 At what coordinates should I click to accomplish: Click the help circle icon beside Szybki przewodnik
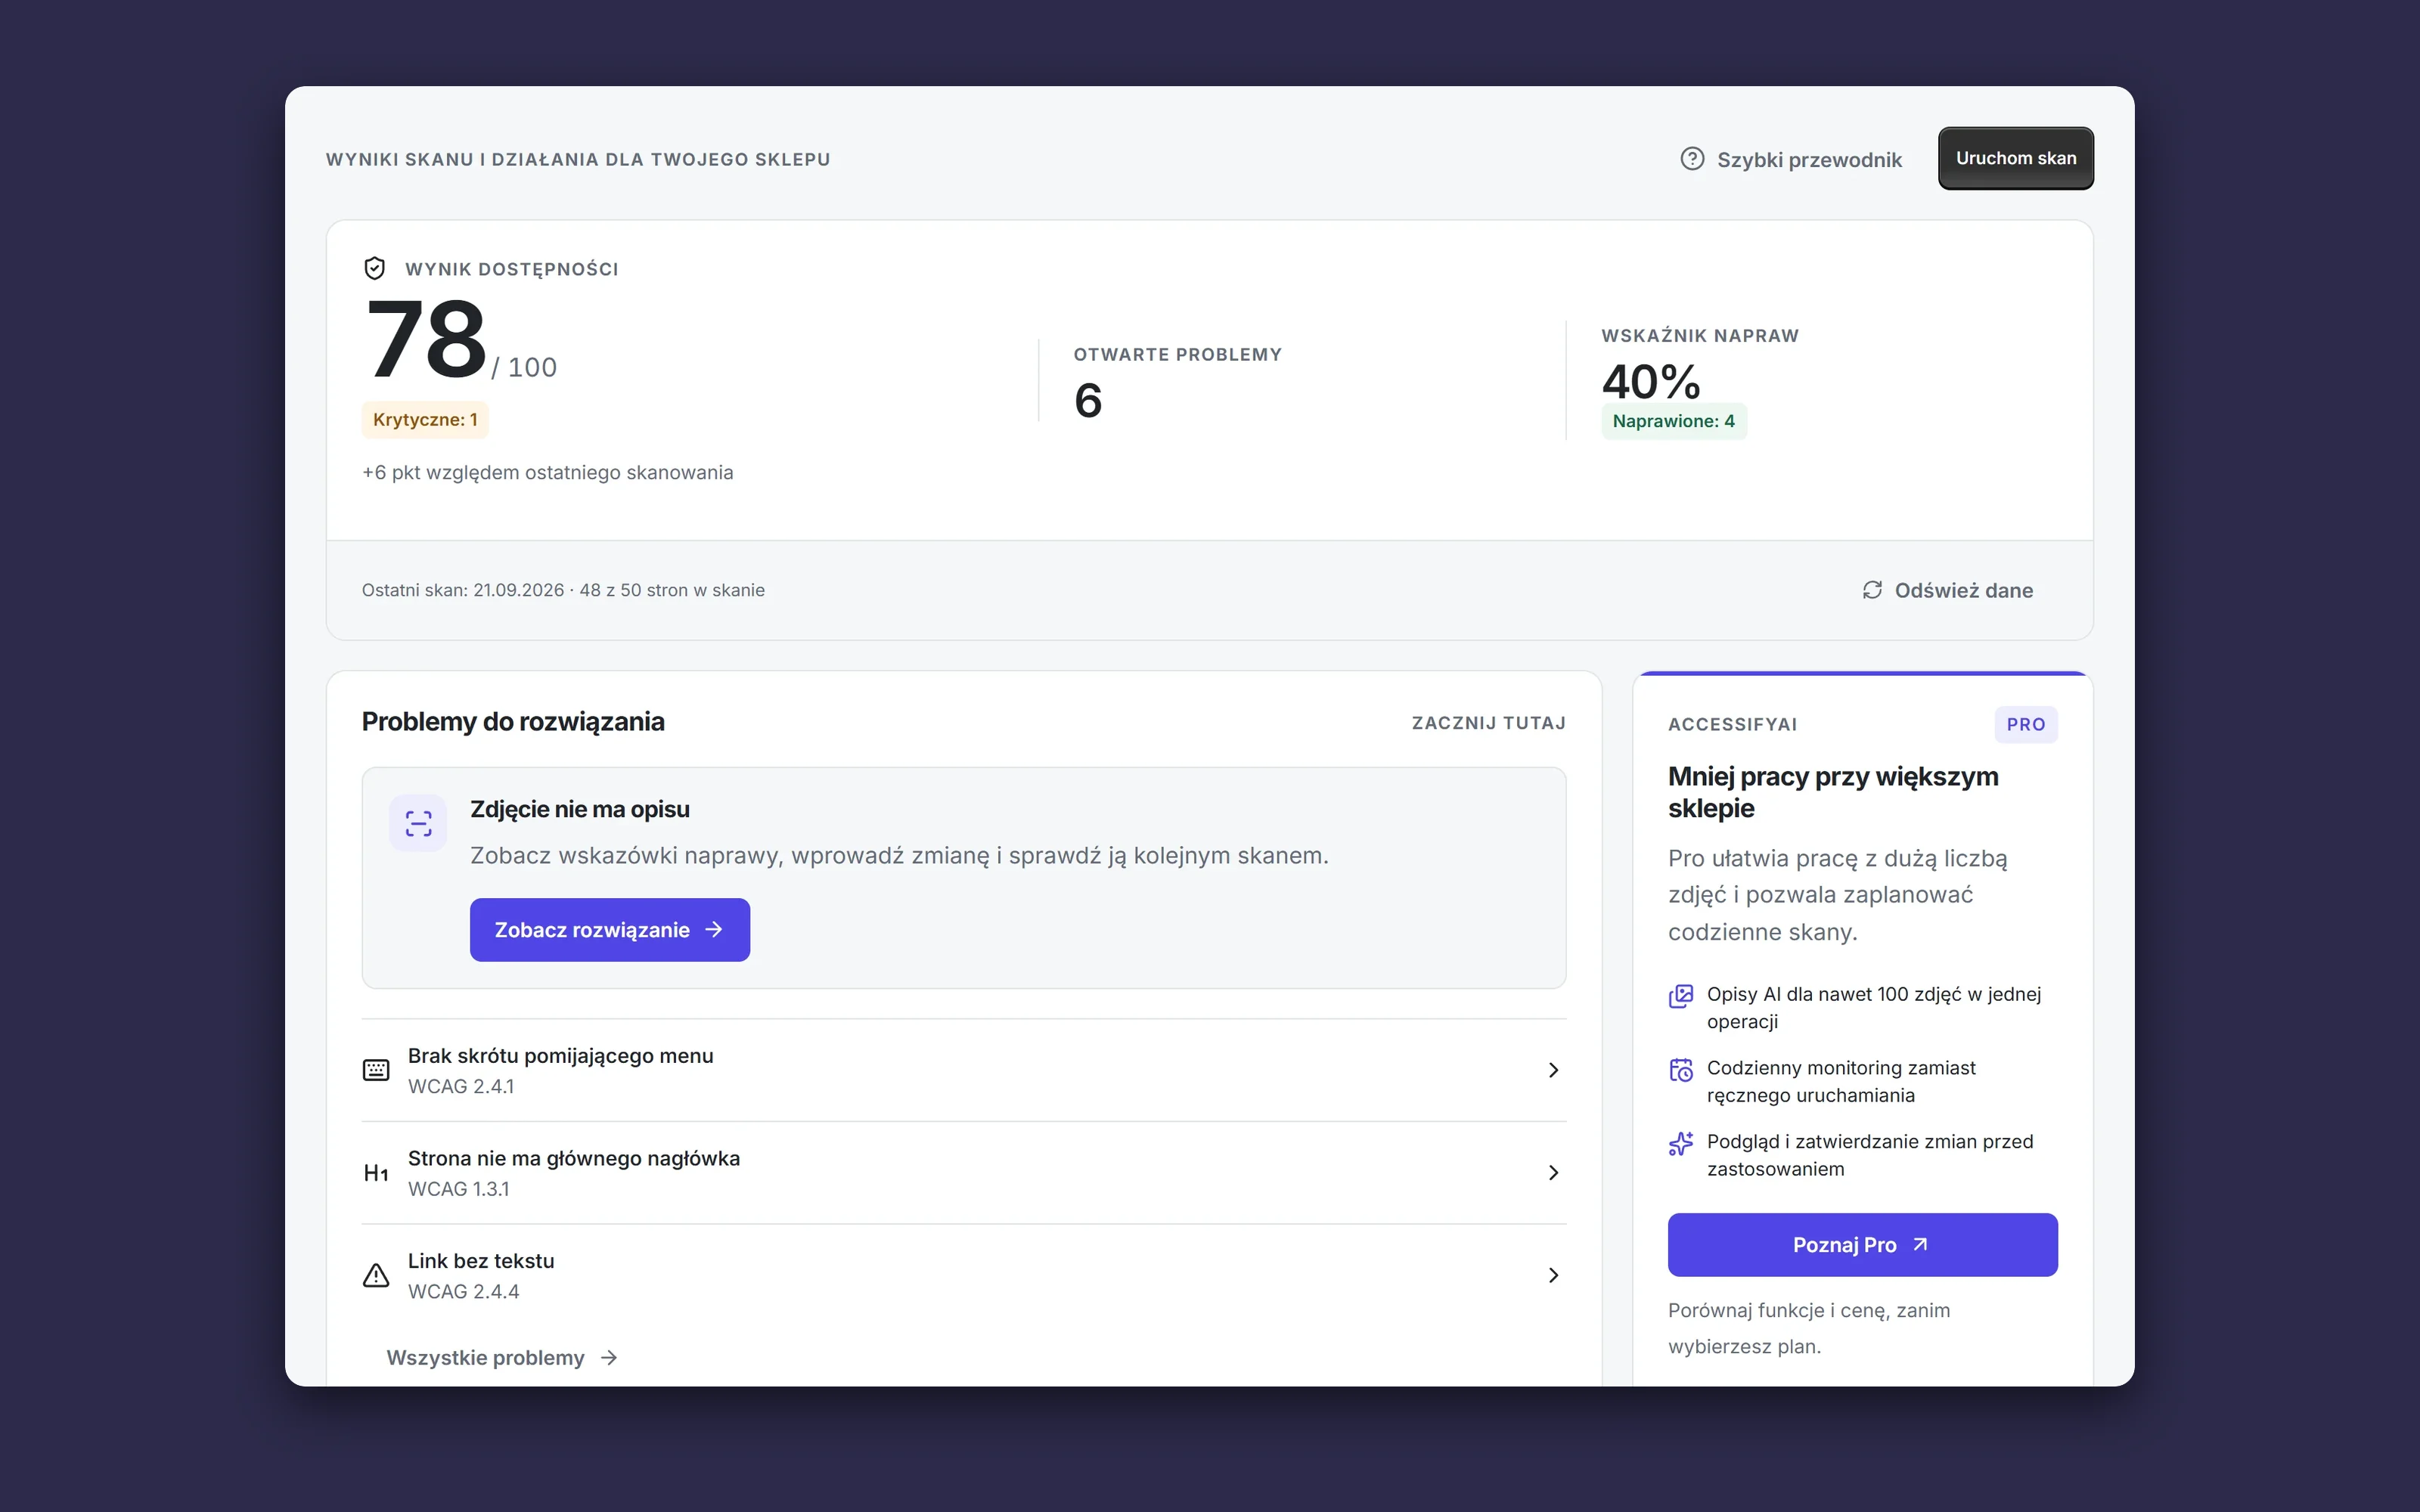1692,159
